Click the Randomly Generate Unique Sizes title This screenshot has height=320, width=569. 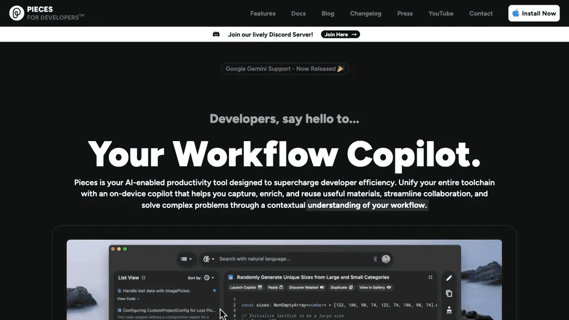pyautogui.click(x=313, y=277)
